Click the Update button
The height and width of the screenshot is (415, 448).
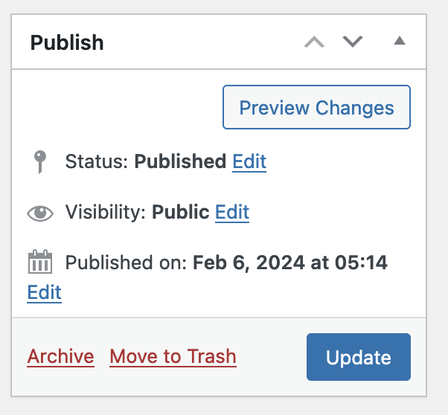[359, 357]
